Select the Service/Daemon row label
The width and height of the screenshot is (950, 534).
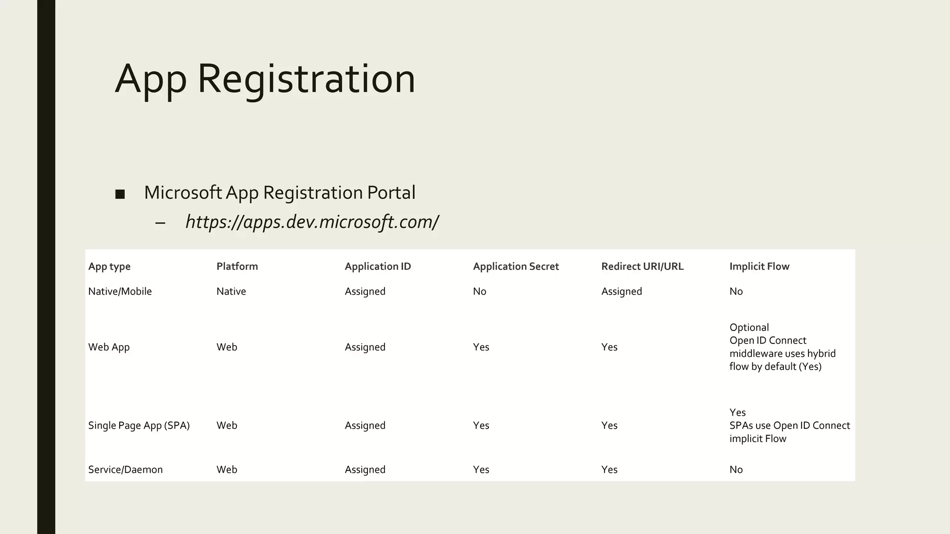click(x=125, y=470)
